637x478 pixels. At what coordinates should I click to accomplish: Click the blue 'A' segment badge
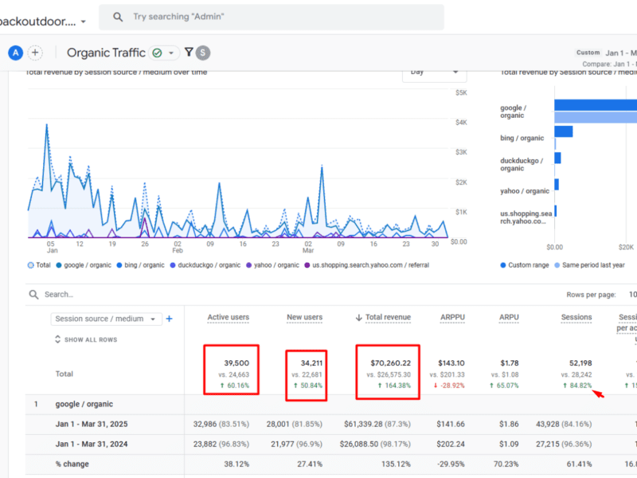15,53
